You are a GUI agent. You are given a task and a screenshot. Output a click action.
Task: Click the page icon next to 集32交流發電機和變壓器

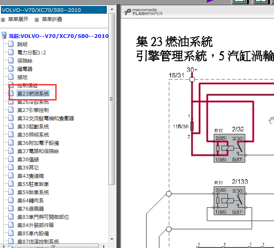pos(11,118)
